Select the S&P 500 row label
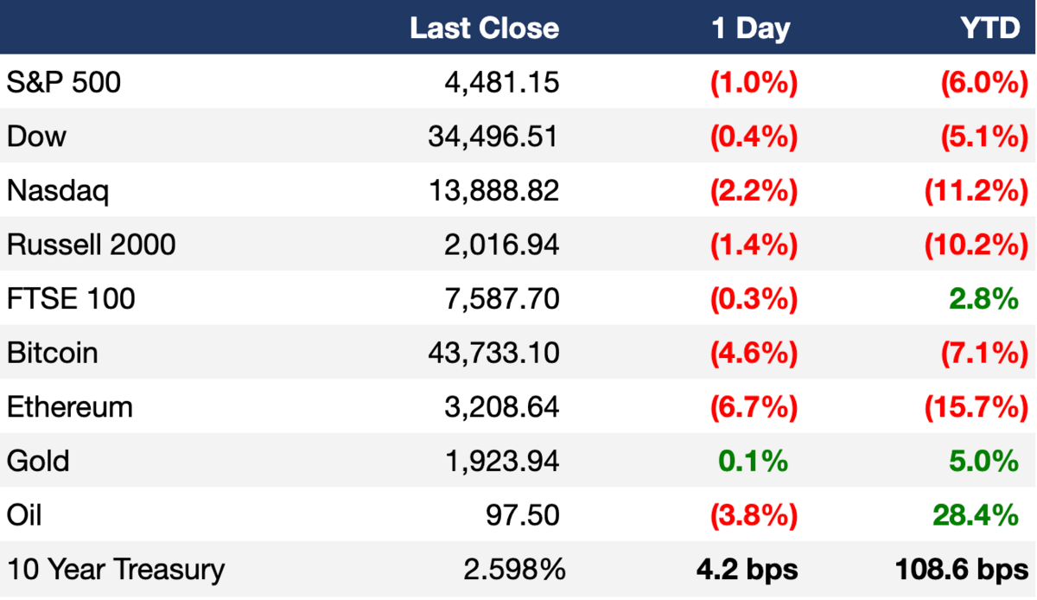This screenshot has width=1037, height=600. pos(64,82)
